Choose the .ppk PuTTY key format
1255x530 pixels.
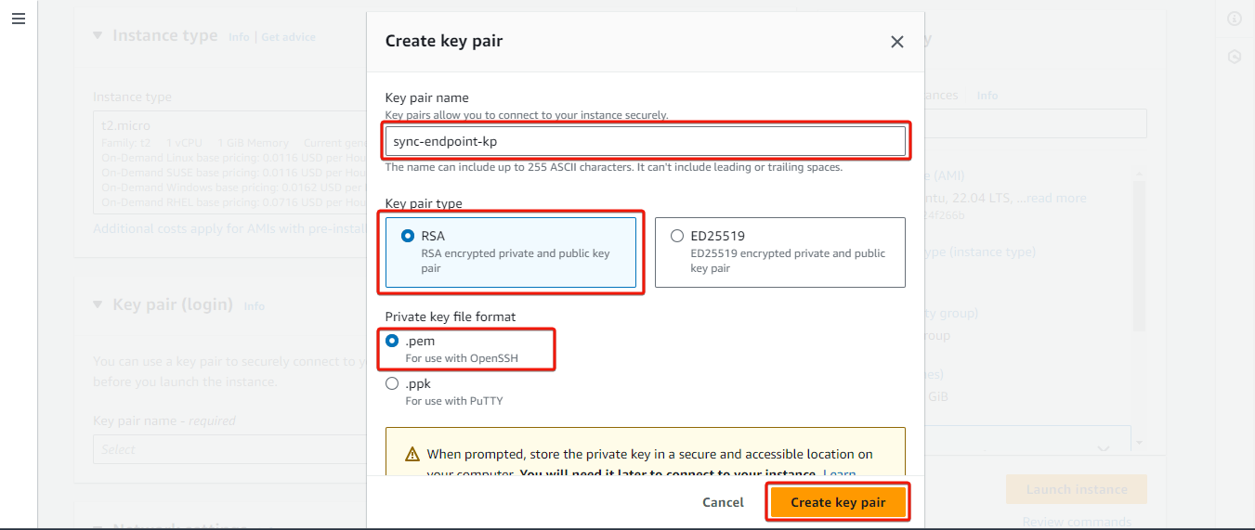392,383
